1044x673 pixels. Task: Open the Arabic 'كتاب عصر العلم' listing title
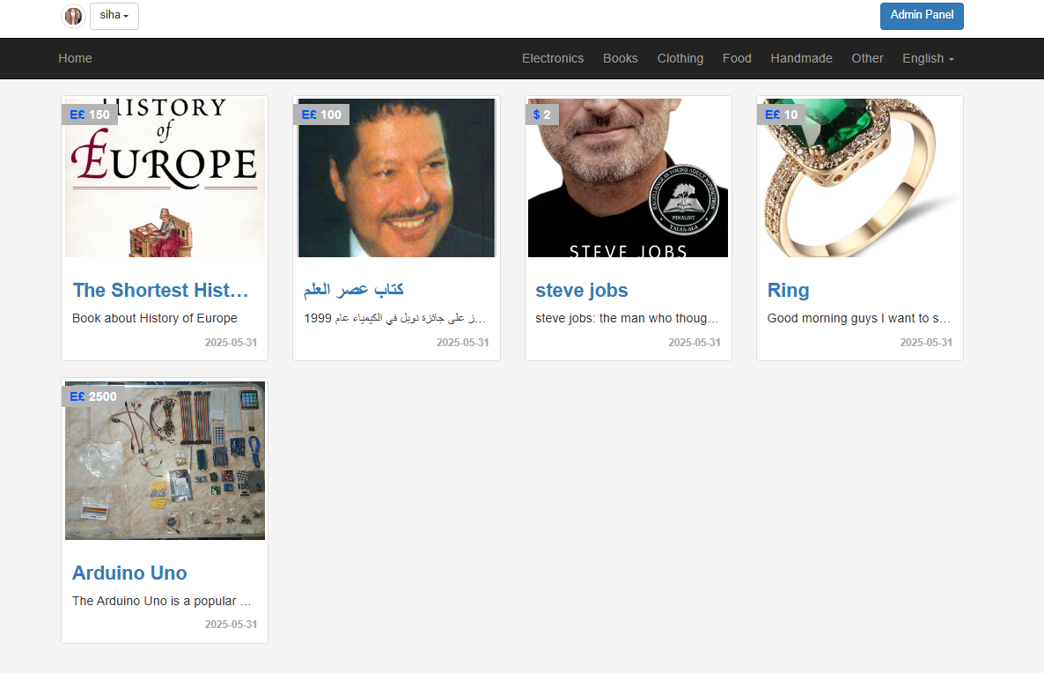click(354, 290)
